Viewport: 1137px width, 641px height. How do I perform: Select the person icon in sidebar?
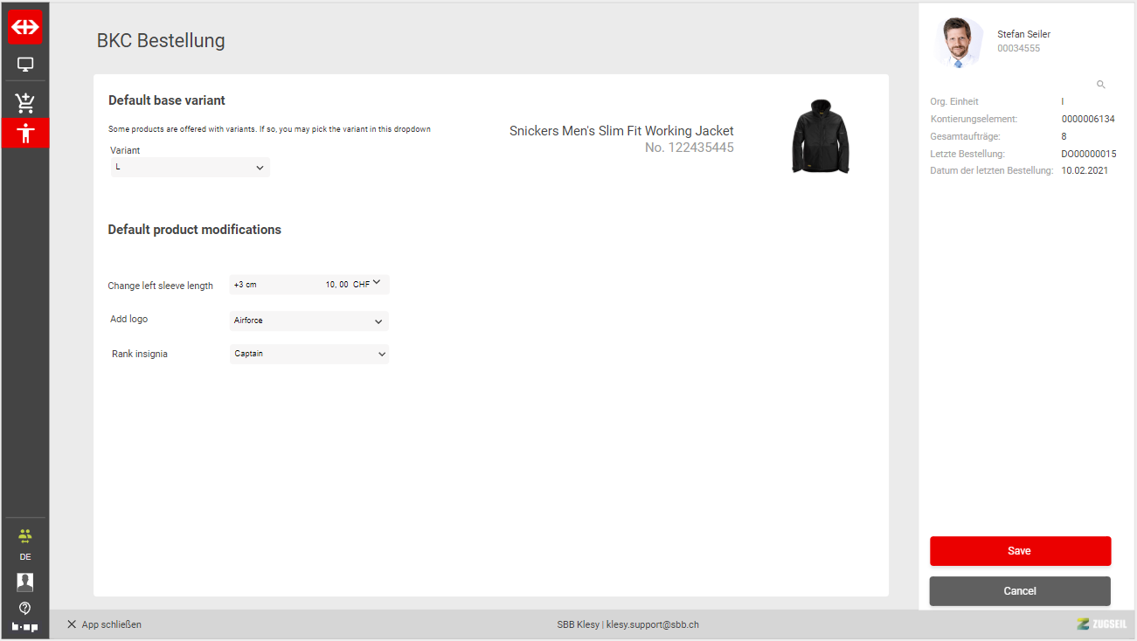click(25, 134)
